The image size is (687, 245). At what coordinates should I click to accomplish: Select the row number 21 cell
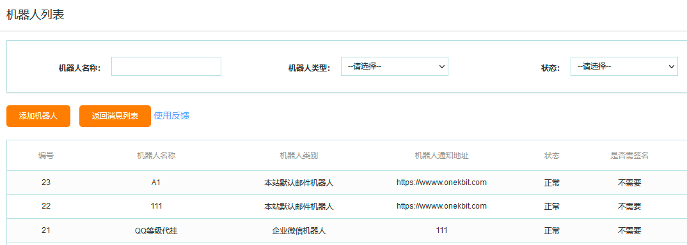[x=46, y=230]
